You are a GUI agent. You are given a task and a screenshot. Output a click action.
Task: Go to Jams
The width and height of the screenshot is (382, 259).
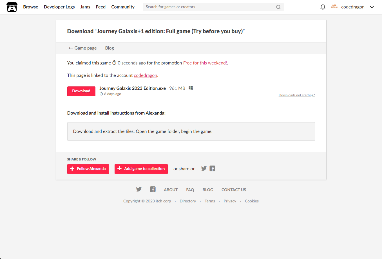click(85, 7)
